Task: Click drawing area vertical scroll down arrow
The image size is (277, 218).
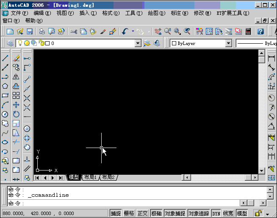Action: coord(261,171)
